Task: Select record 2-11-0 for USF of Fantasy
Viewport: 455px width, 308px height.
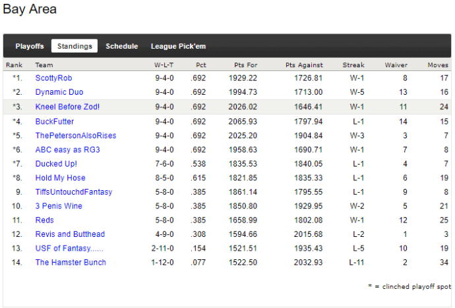Action: 162,248
